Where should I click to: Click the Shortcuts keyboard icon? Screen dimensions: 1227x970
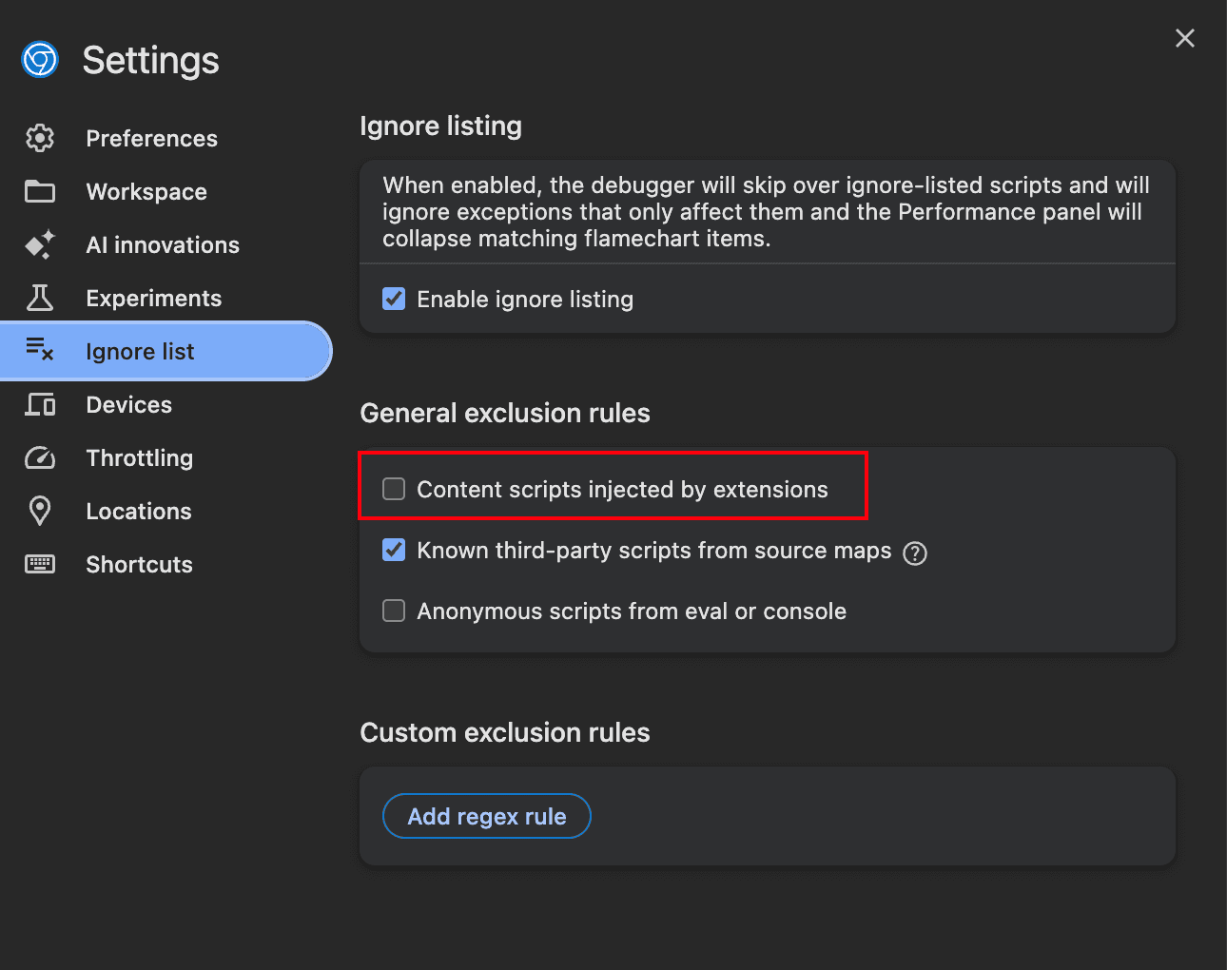pyautogui.click(x=39, y=564)
